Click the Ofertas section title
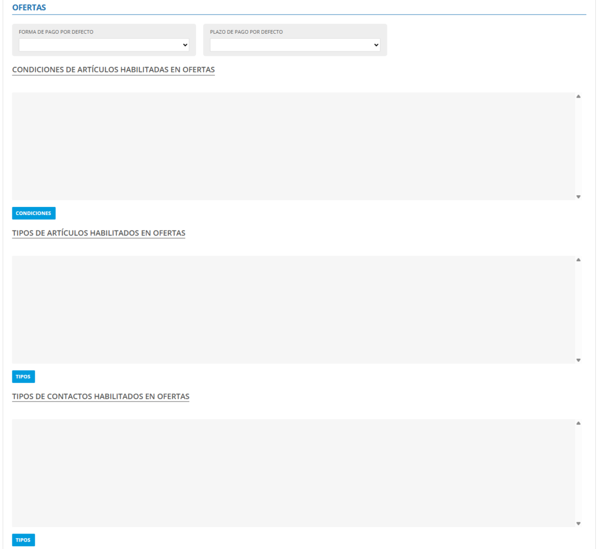 (x=29, y=8)
